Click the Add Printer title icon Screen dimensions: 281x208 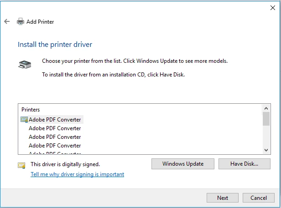pyautogui.click(x=21, y=22)
